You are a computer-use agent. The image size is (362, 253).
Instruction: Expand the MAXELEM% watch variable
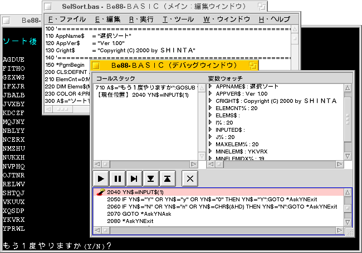click(x=210, y=144)
